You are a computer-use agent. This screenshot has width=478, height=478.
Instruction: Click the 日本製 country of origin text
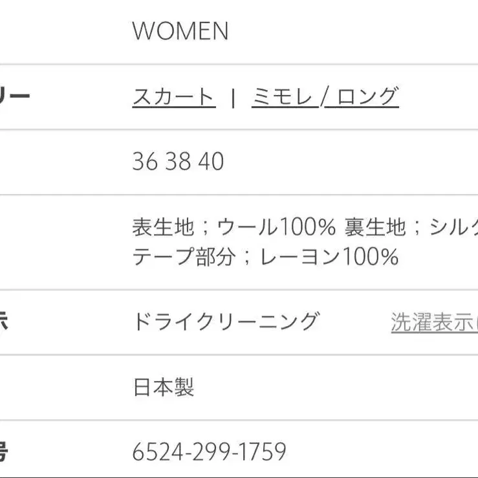(x=163, y=387)
